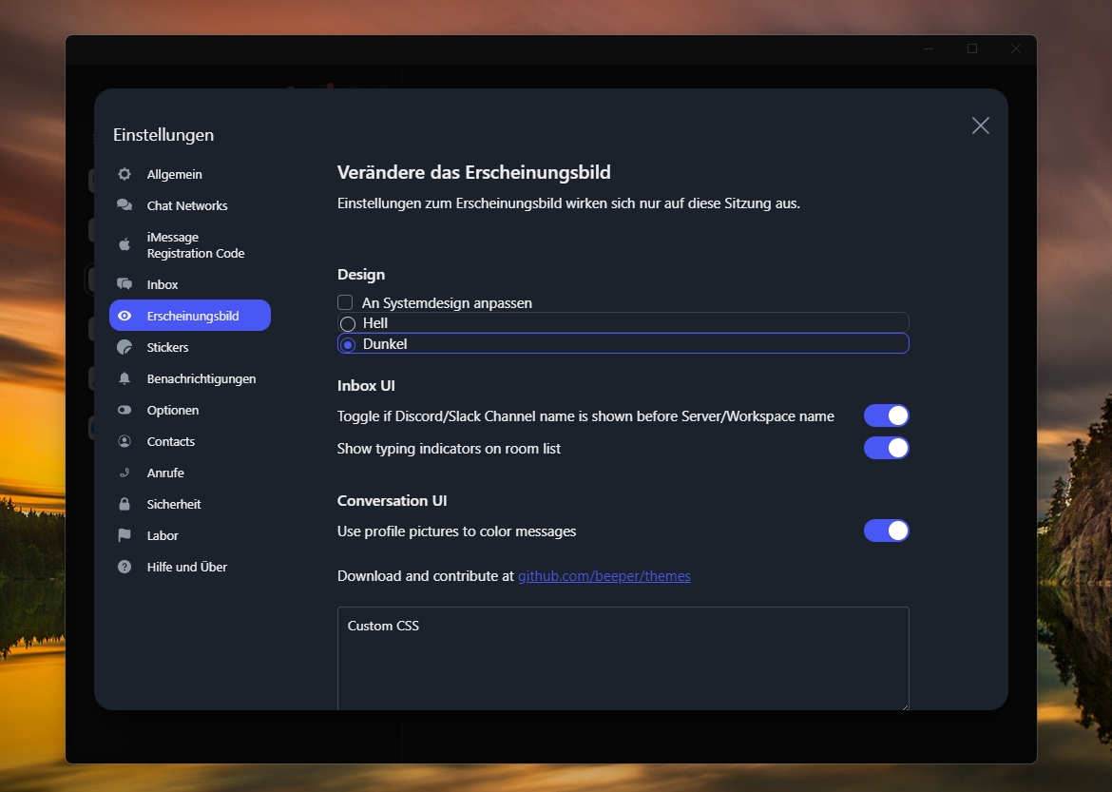This screenshot has height=792, width=1112.
Task: Click the switch icon beside Optionen
Action: 125,410
